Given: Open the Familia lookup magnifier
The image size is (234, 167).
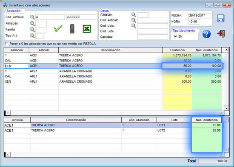Looking at the screenshot, I should point(32,30).
